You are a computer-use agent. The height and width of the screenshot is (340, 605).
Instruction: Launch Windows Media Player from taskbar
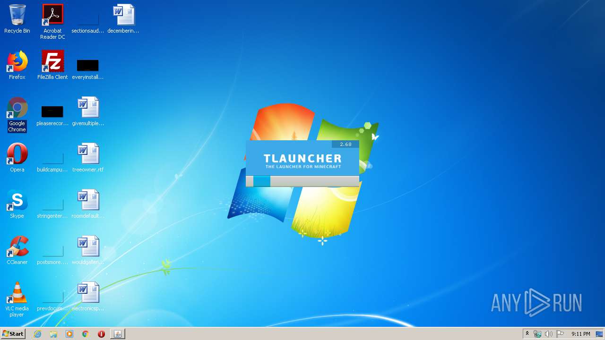tap(69, 334)
